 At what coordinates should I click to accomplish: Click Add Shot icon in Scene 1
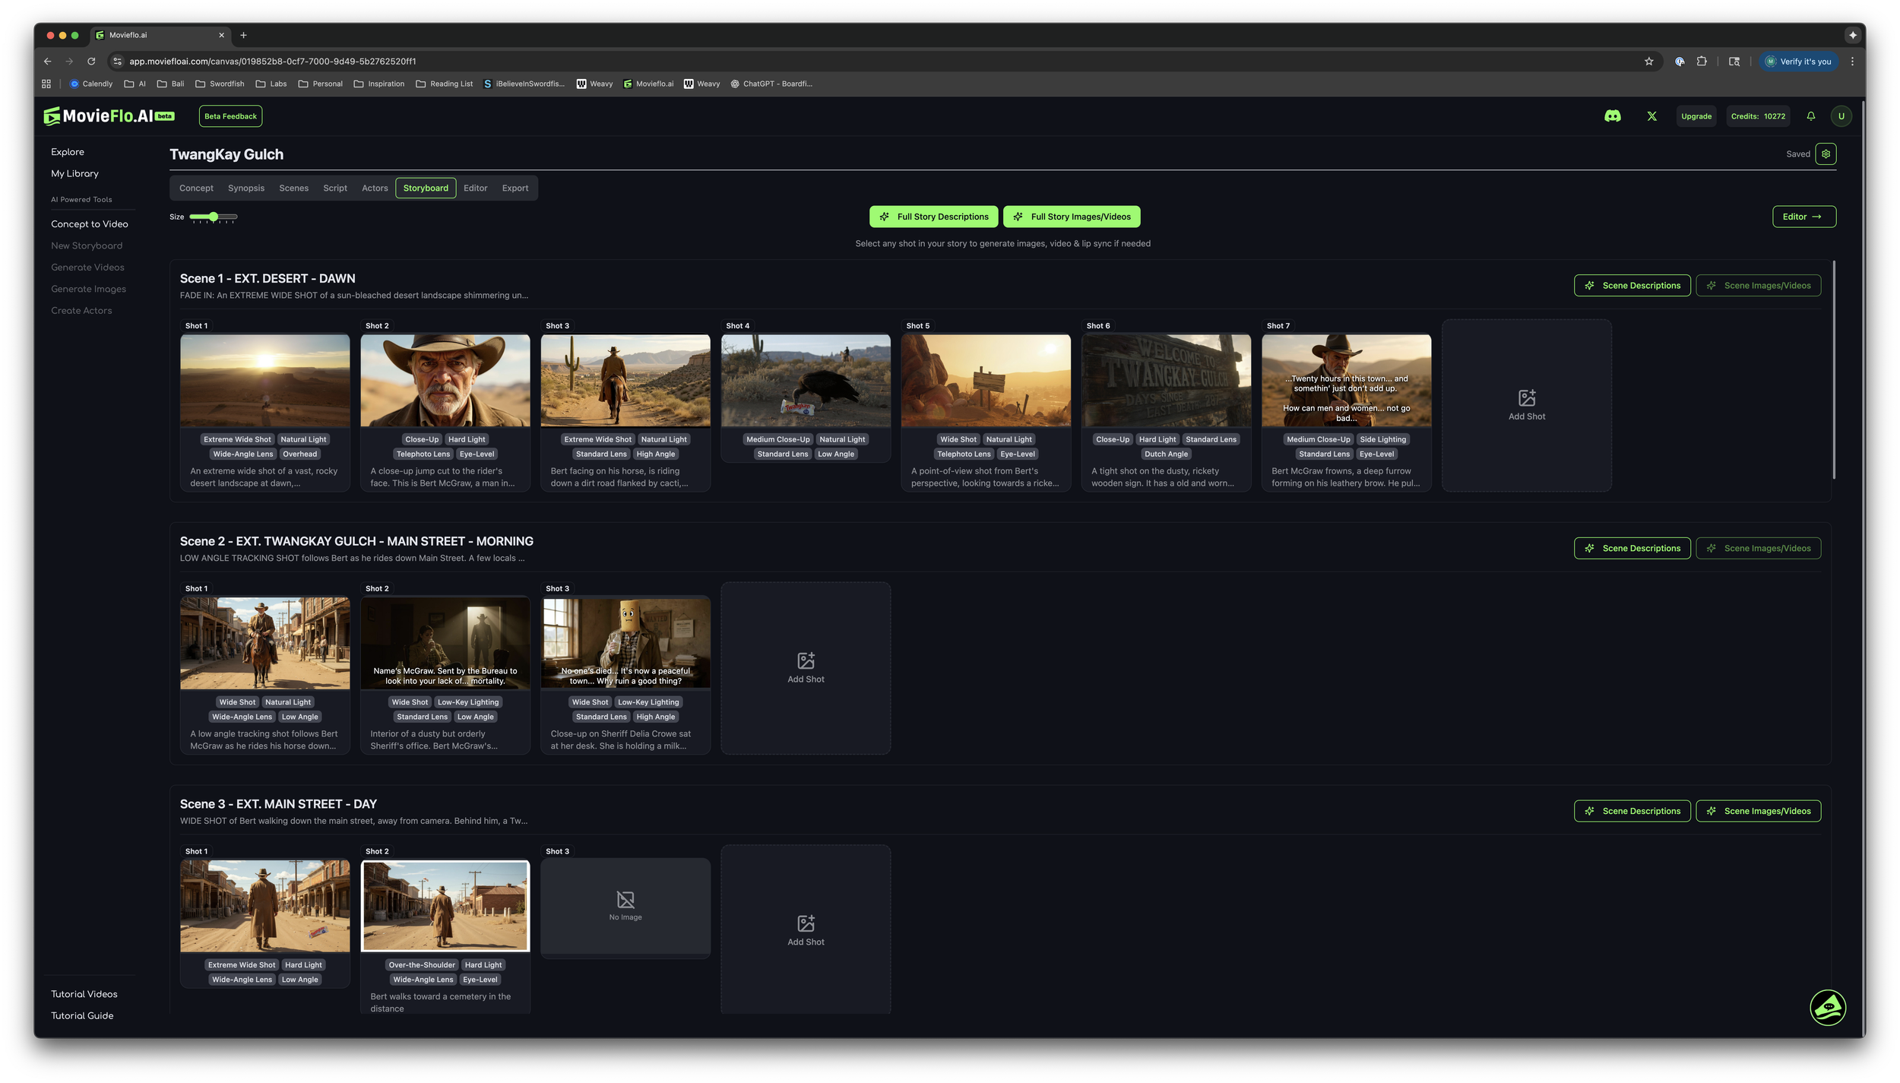(1526, 398)
